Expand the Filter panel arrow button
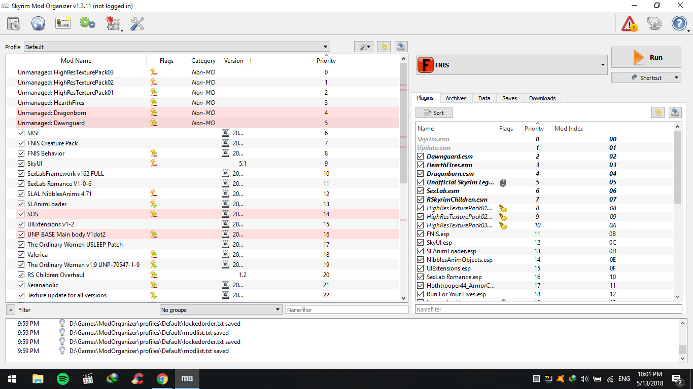Image resolution: width=693 pixels, height=389 pixels. click(x=10, y=309)
